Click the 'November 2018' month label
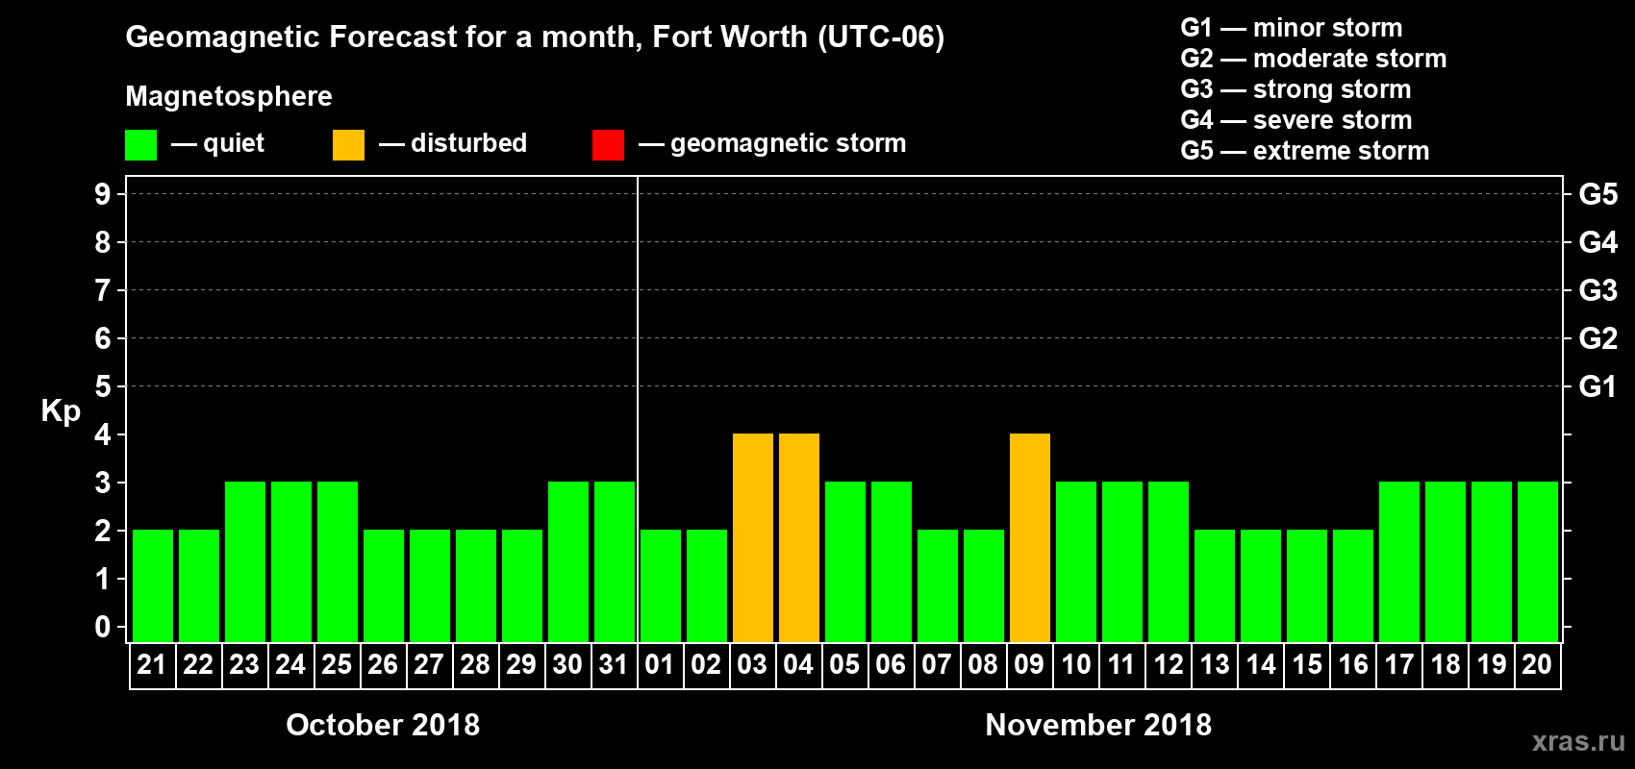 coord(1098,725)
